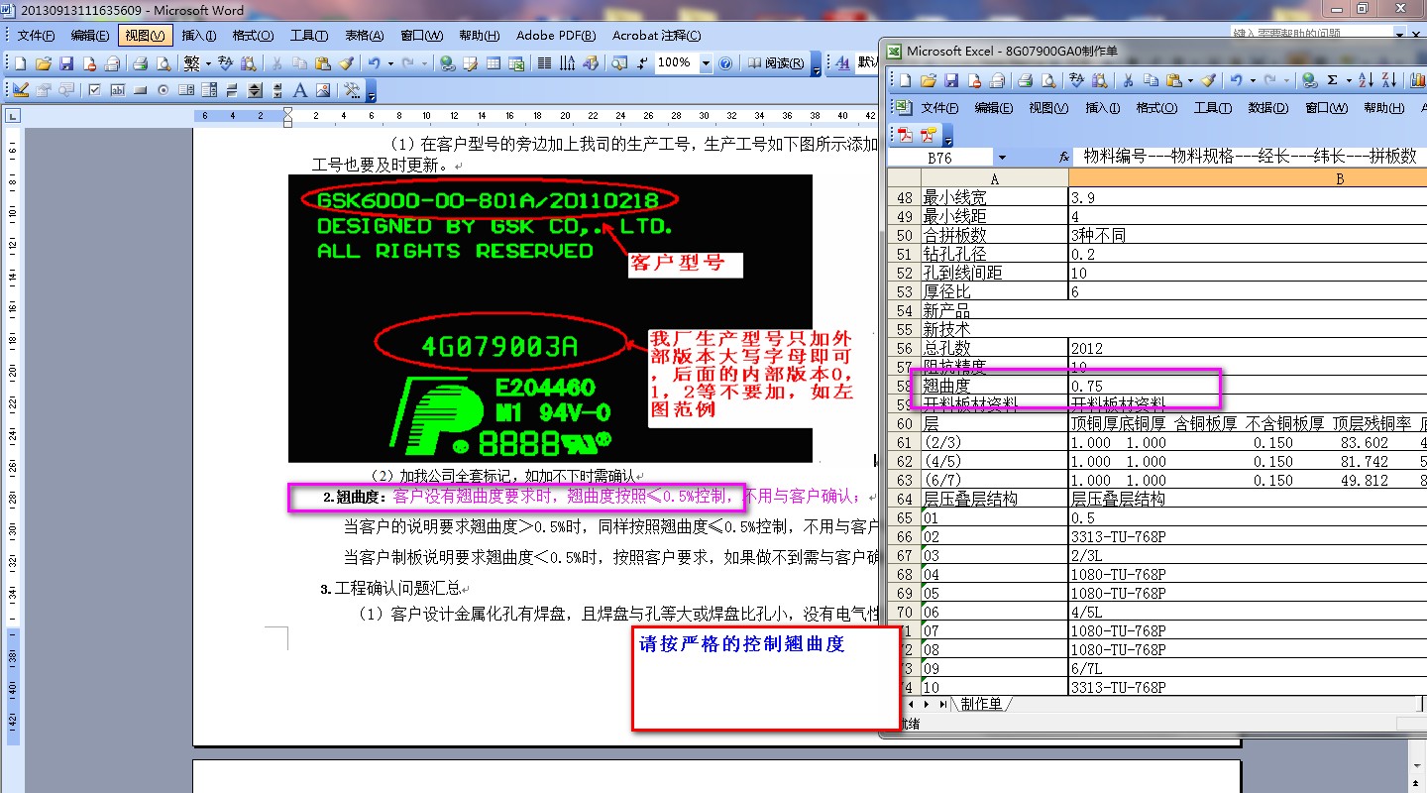Image resolution: width=1427 pixels, height=793 pixels.
Task: Click Word heading 3.工程确认问题汇总
Action: click(391, 589)
